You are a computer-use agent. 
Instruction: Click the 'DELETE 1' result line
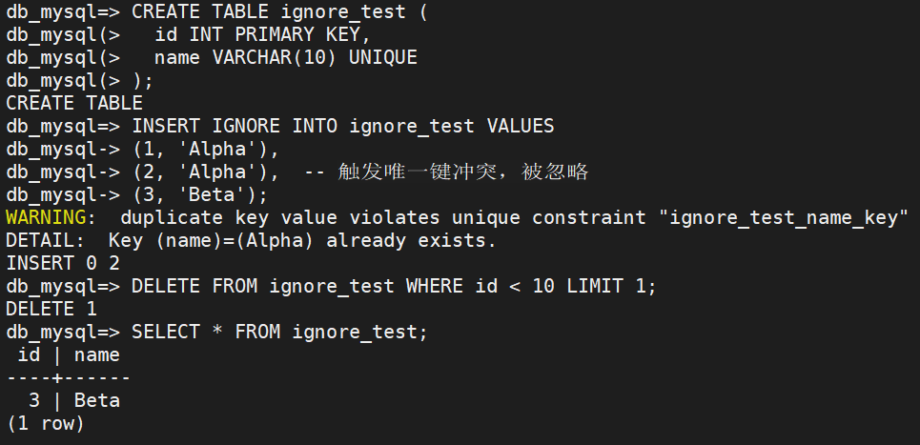point(51,310)
